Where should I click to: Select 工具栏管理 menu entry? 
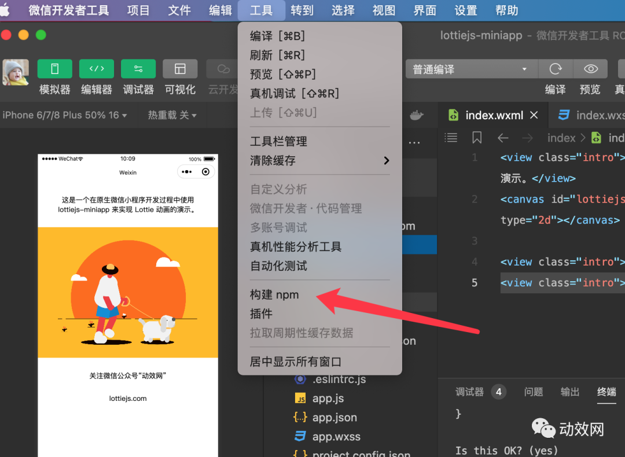point(319,141)
